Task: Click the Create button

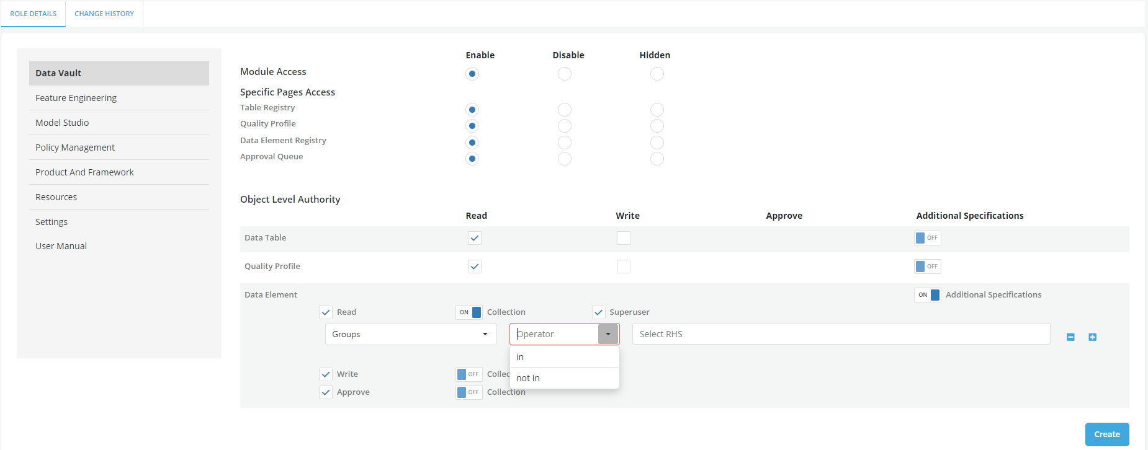Action: point(1106,435)
